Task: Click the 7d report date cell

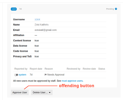Action: [x=31, y=75]
